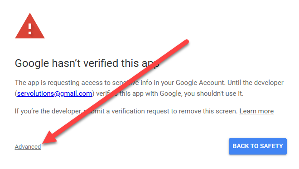Click the red warning triangle icon
Screen dimensions: 299x169
[x=30, y=26]
